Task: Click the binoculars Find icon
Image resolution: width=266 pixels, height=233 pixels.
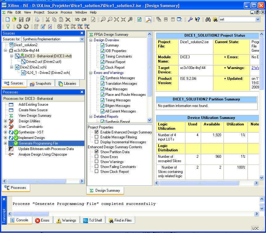Action: (208, 19)
